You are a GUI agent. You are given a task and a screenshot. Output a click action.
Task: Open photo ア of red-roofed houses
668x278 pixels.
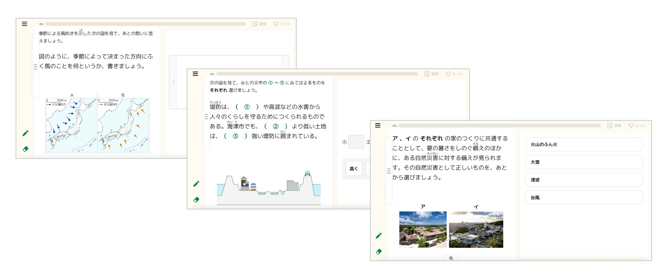click(423, 229)
